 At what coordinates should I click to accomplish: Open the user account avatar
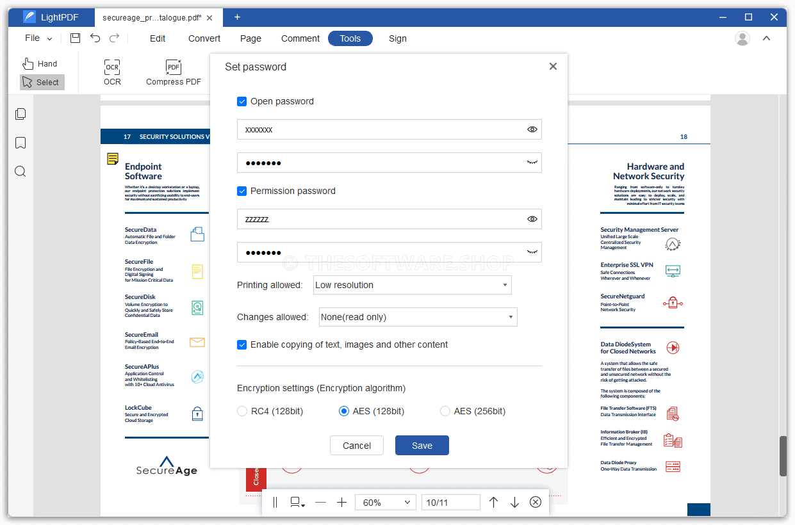point(742,38)
